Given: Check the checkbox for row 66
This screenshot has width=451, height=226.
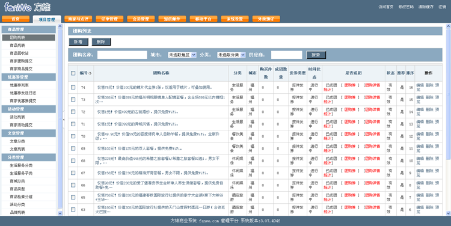Looking at the screenshot, I should coord(73,185).
